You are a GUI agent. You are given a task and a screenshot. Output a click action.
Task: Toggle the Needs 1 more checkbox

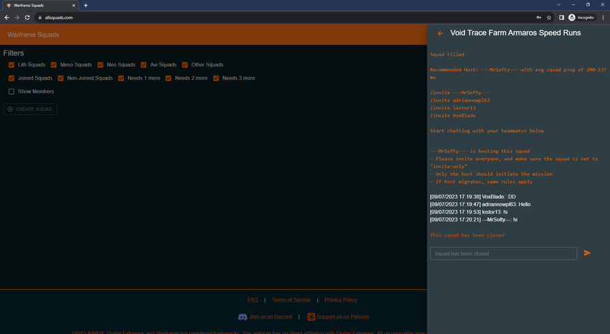121,78
